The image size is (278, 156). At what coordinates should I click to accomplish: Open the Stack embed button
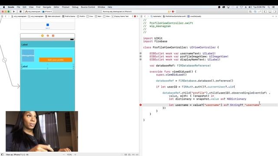[126, 154]
